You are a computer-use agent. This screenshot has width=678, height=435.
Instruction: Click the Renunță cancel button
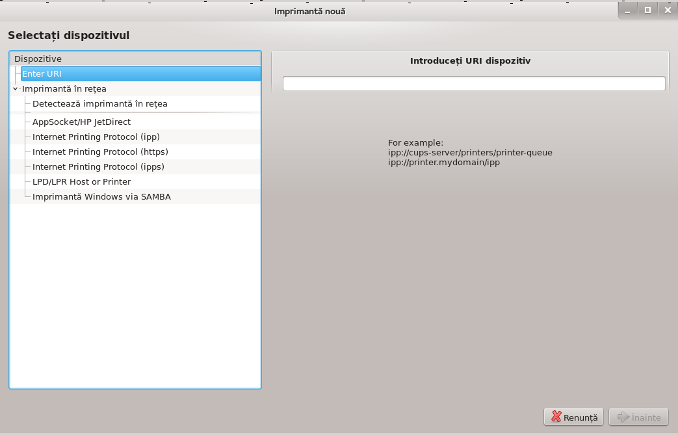pyautogui.click(x=573, y=417)
